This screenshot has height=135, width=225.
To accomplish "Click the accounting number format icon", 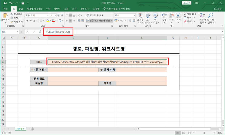I will tap(116, 21).
